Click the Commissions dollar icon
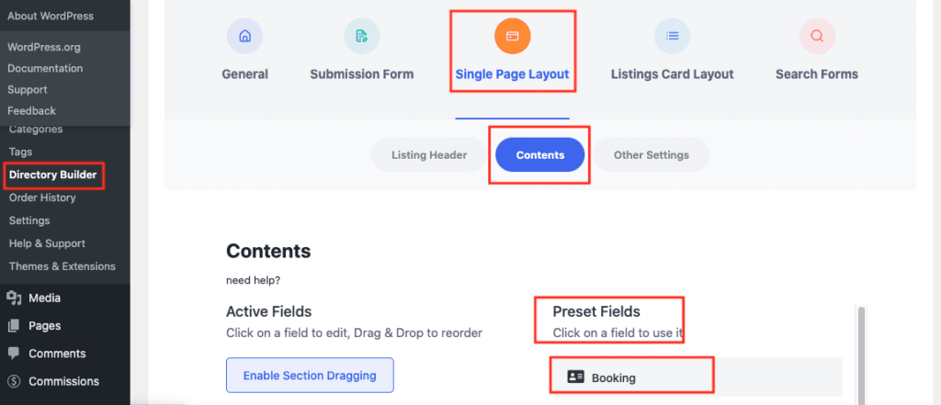 point(15,381)
